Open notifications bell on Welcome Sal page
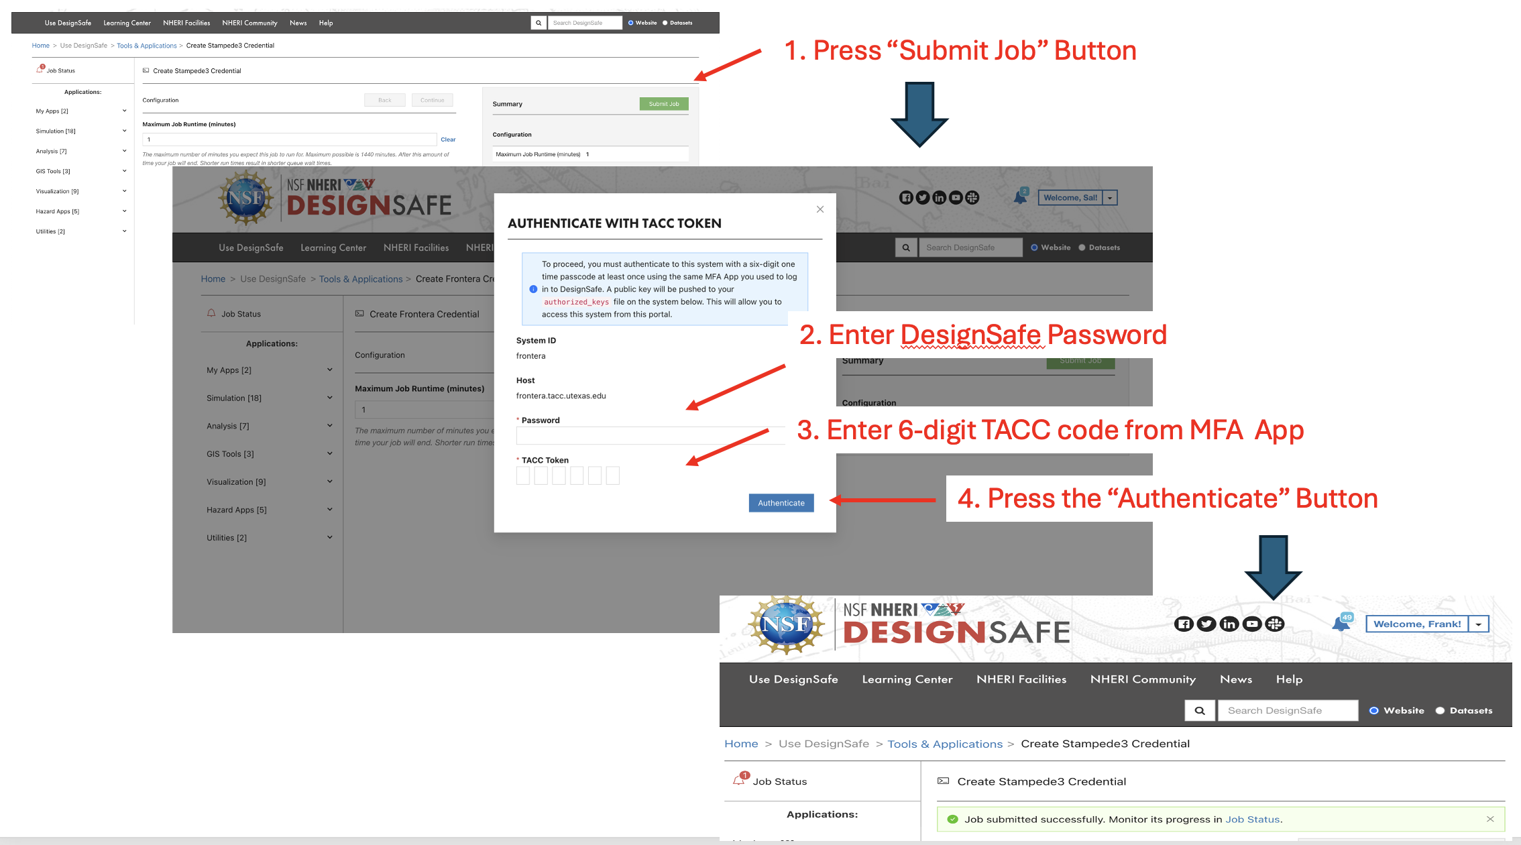This screenshot has height=845, width=1521. (1021, 196)
